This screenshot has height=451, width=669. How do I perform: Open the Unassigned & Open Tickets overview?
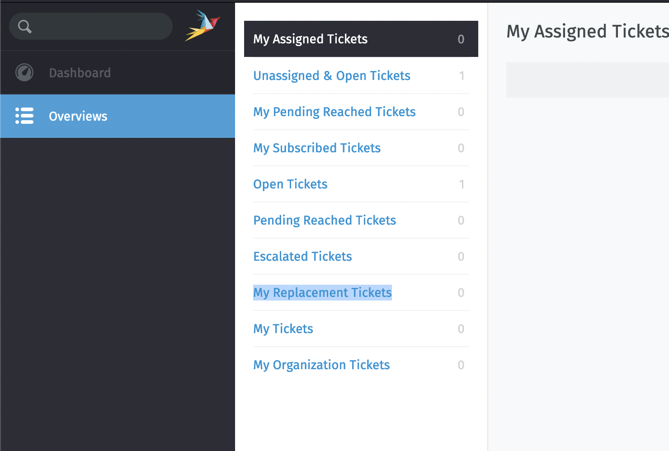(x=331, y=75)
